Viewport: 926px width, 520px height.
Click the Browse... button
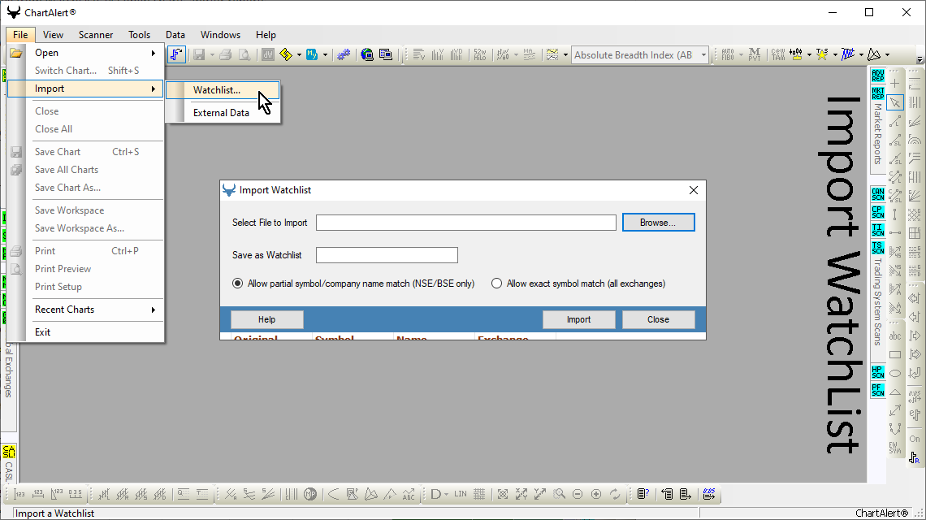tap(658, 223)
